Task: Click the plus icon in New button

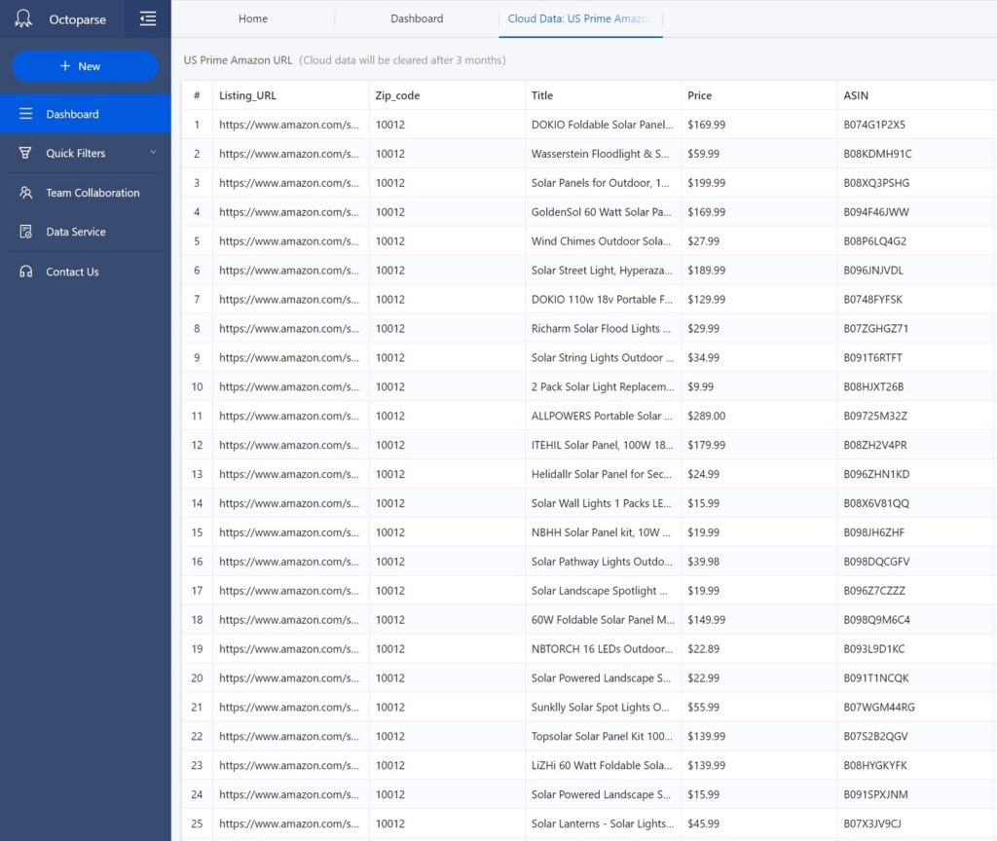Action: click(65, 66)
